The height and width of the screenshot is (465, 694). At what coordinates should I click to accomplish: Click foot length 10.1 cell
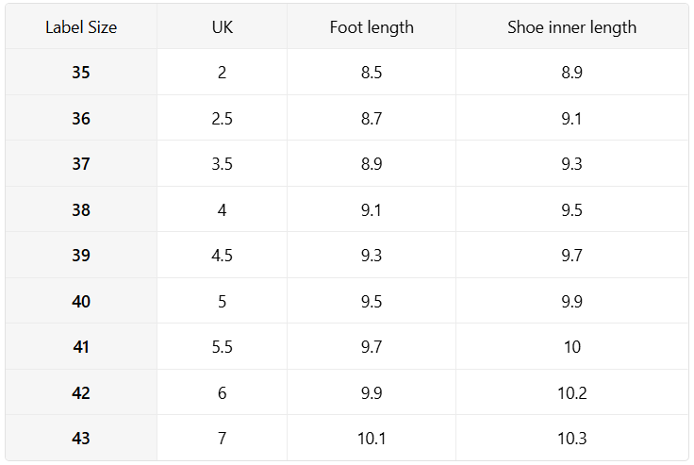[x=372, y=438]
